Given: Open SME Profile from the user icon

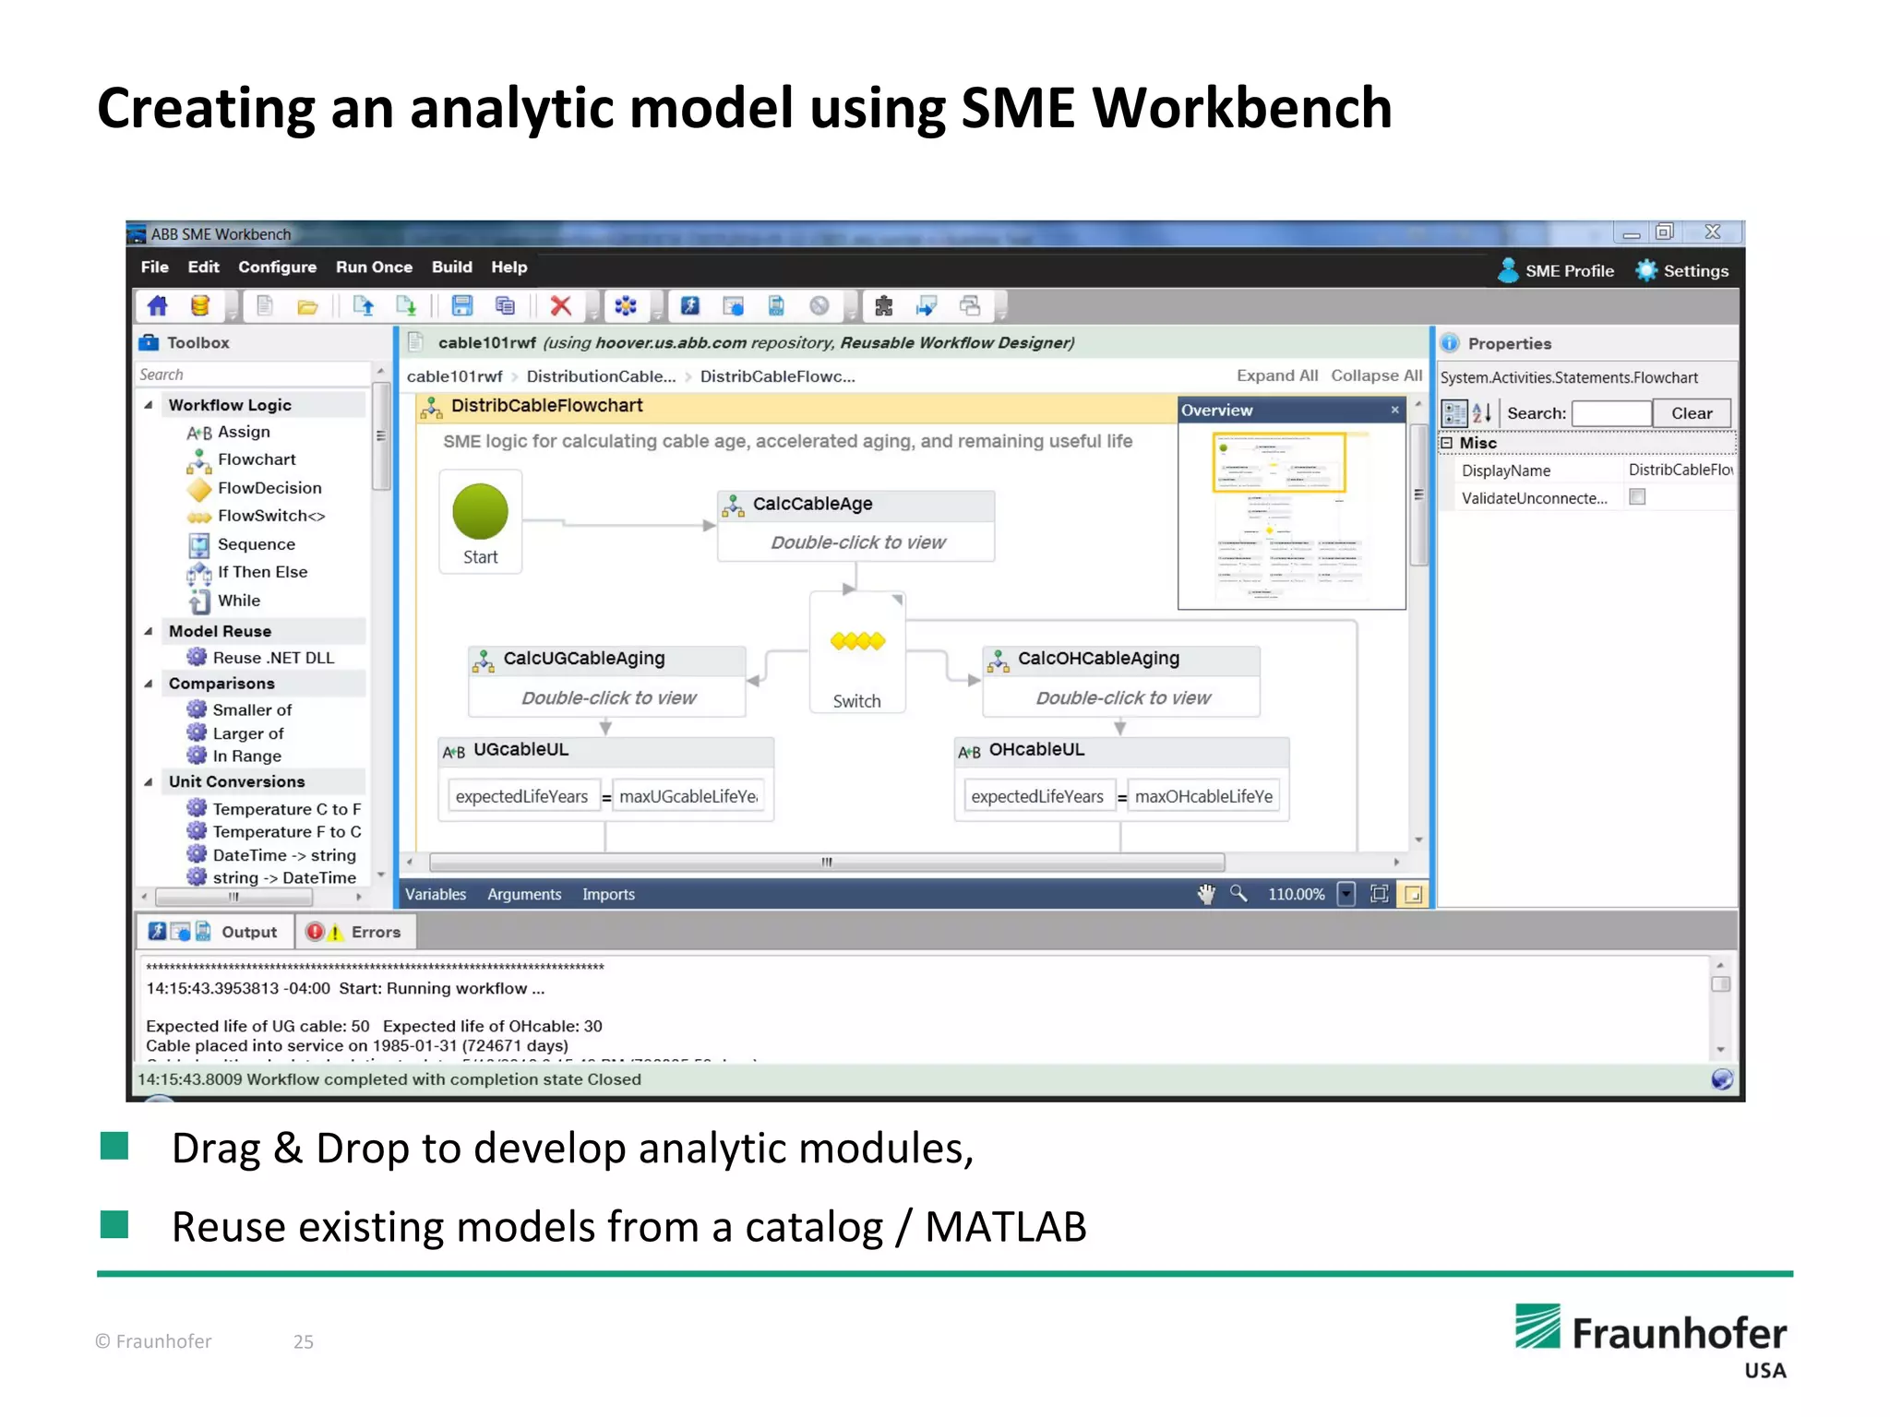Looking at the screenshot, I should 1556,270.
